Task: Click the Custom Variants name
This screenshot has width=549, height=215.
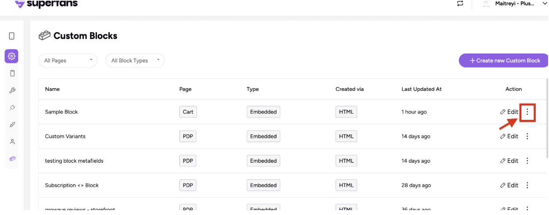Action: click(65, 136)
